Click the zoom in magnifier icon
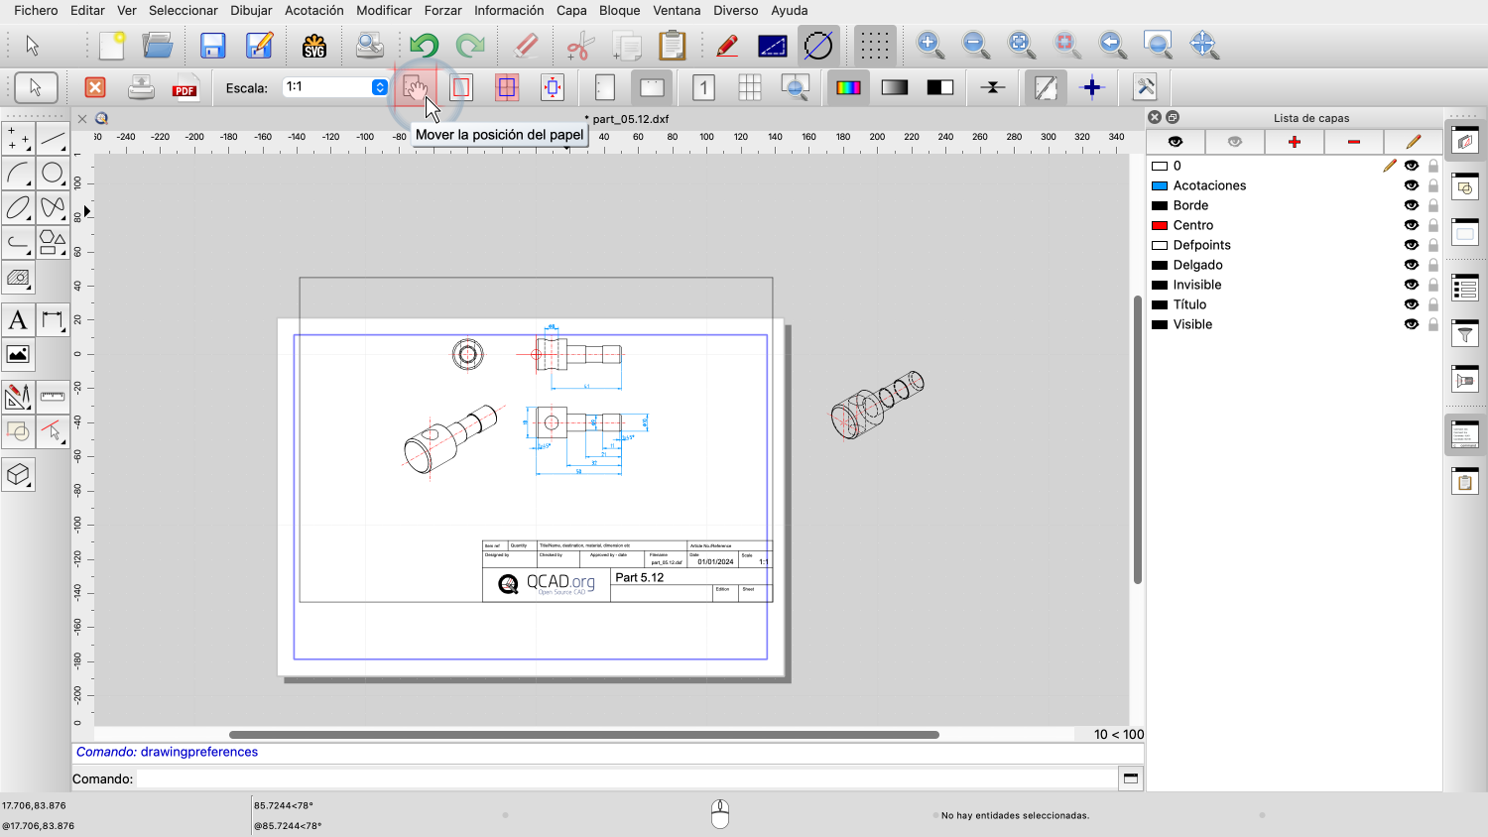This screenshot has height=837, width=1488. [x=930, y=45]
